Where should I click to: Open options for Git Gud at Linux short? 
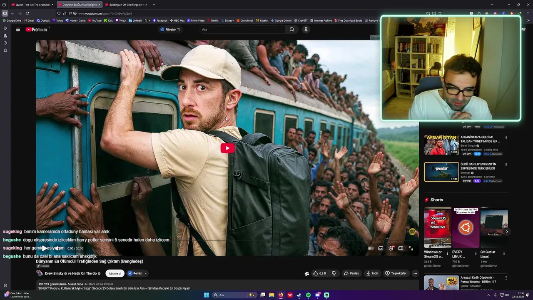[x=504, y=253]
